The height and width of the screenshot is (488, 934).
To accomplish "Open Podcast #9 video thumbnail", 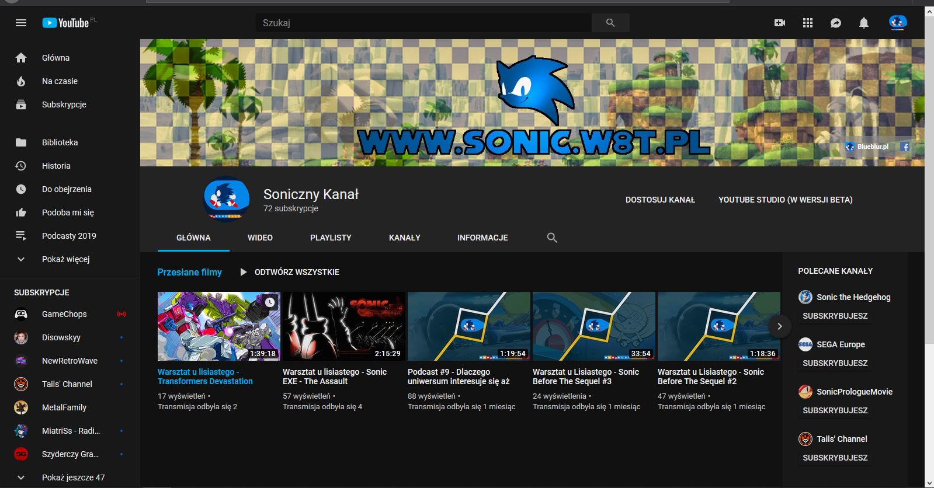I will coord(469,326).
